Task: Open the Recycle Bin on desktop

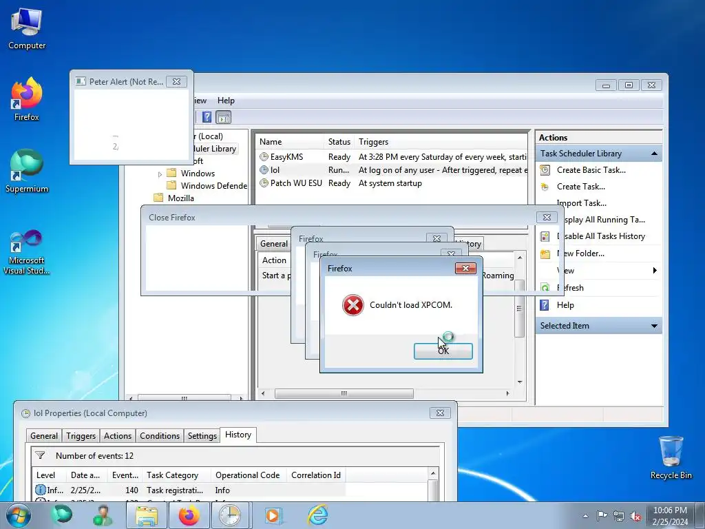Action: (x=671, y=457)
